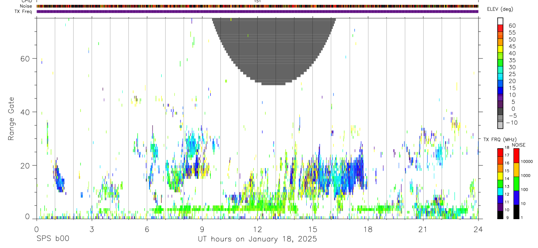The image size is (538, 248).
Task: Click the 'ELEV (deg)' legend title
Action: [500, 10]
